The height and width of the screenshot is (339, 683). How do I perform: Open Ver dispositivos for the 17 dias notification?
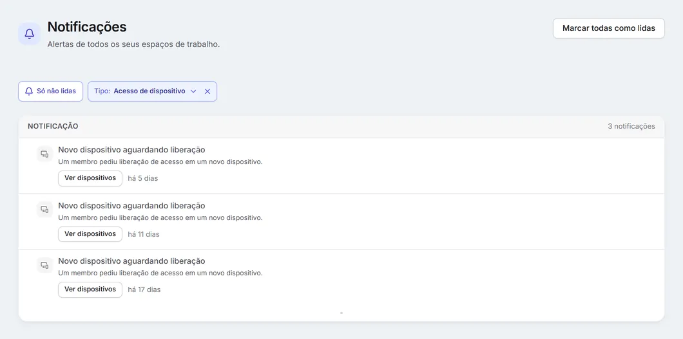90,289
